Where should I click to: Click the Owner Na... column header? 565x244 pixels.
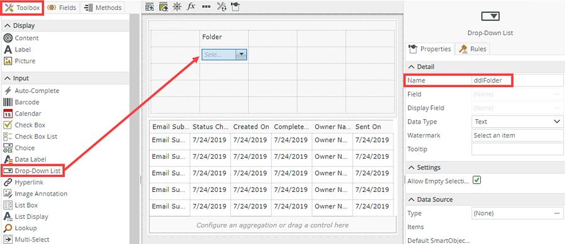click(333, 127)
